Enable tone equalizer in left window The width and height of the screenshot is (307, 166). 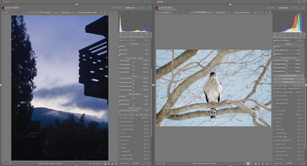click(x=120, y=137)
